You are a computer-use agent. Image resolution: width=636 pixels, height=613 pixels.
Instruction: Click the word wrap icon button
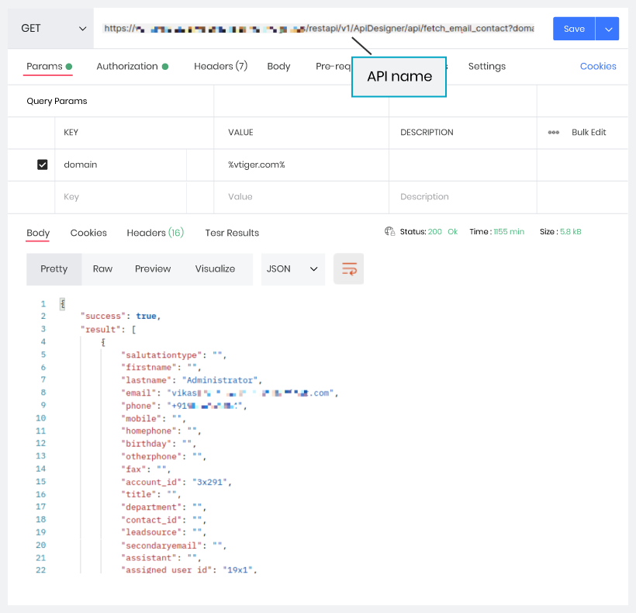click(x=349, y=268)
